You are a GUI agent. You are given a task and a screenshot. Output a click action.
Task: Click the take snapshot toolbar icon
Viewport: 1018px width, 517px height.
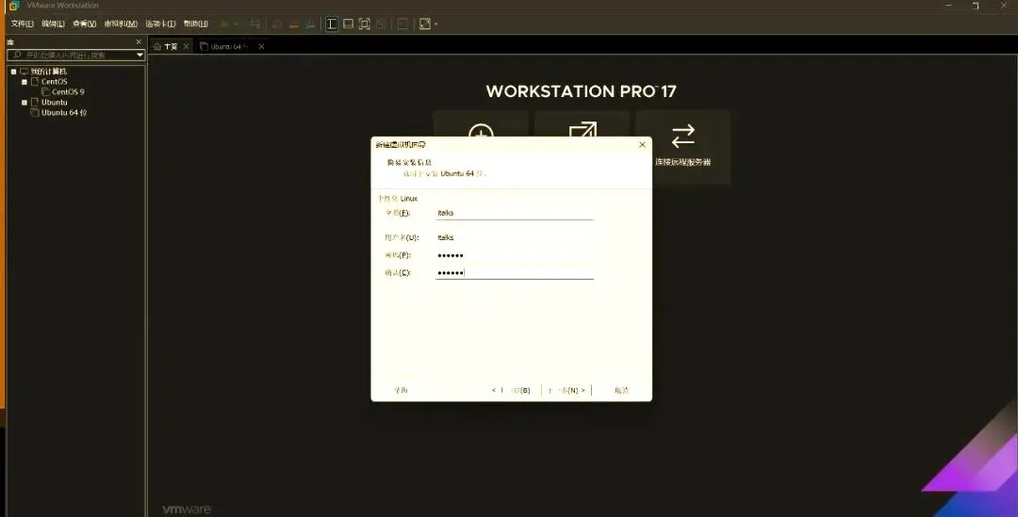click(x=276, y=24)
